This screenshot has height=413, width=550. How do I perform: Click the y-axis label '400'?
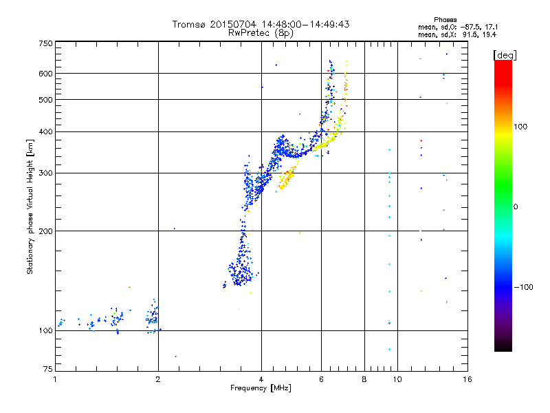click(45, 131)
